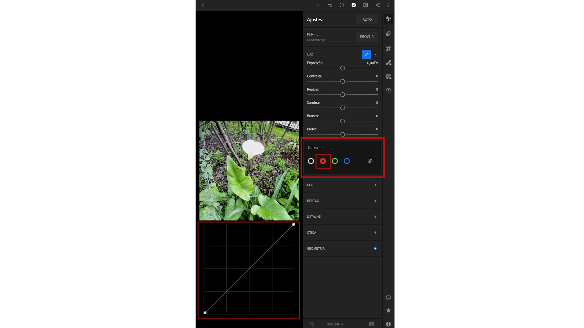Select the crop and rotate tool
Image resolution: width=584 pixels, height=328 pixels.
(388, 49)
